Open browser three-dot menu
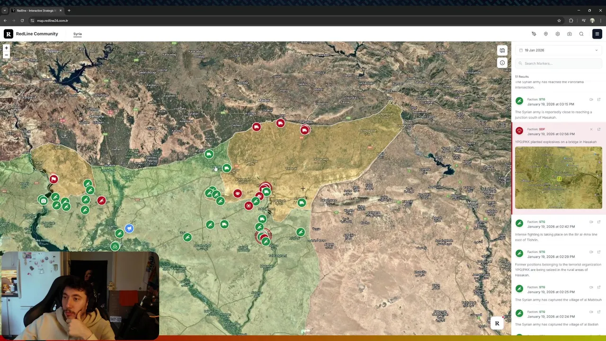 [x=601, y=20]
